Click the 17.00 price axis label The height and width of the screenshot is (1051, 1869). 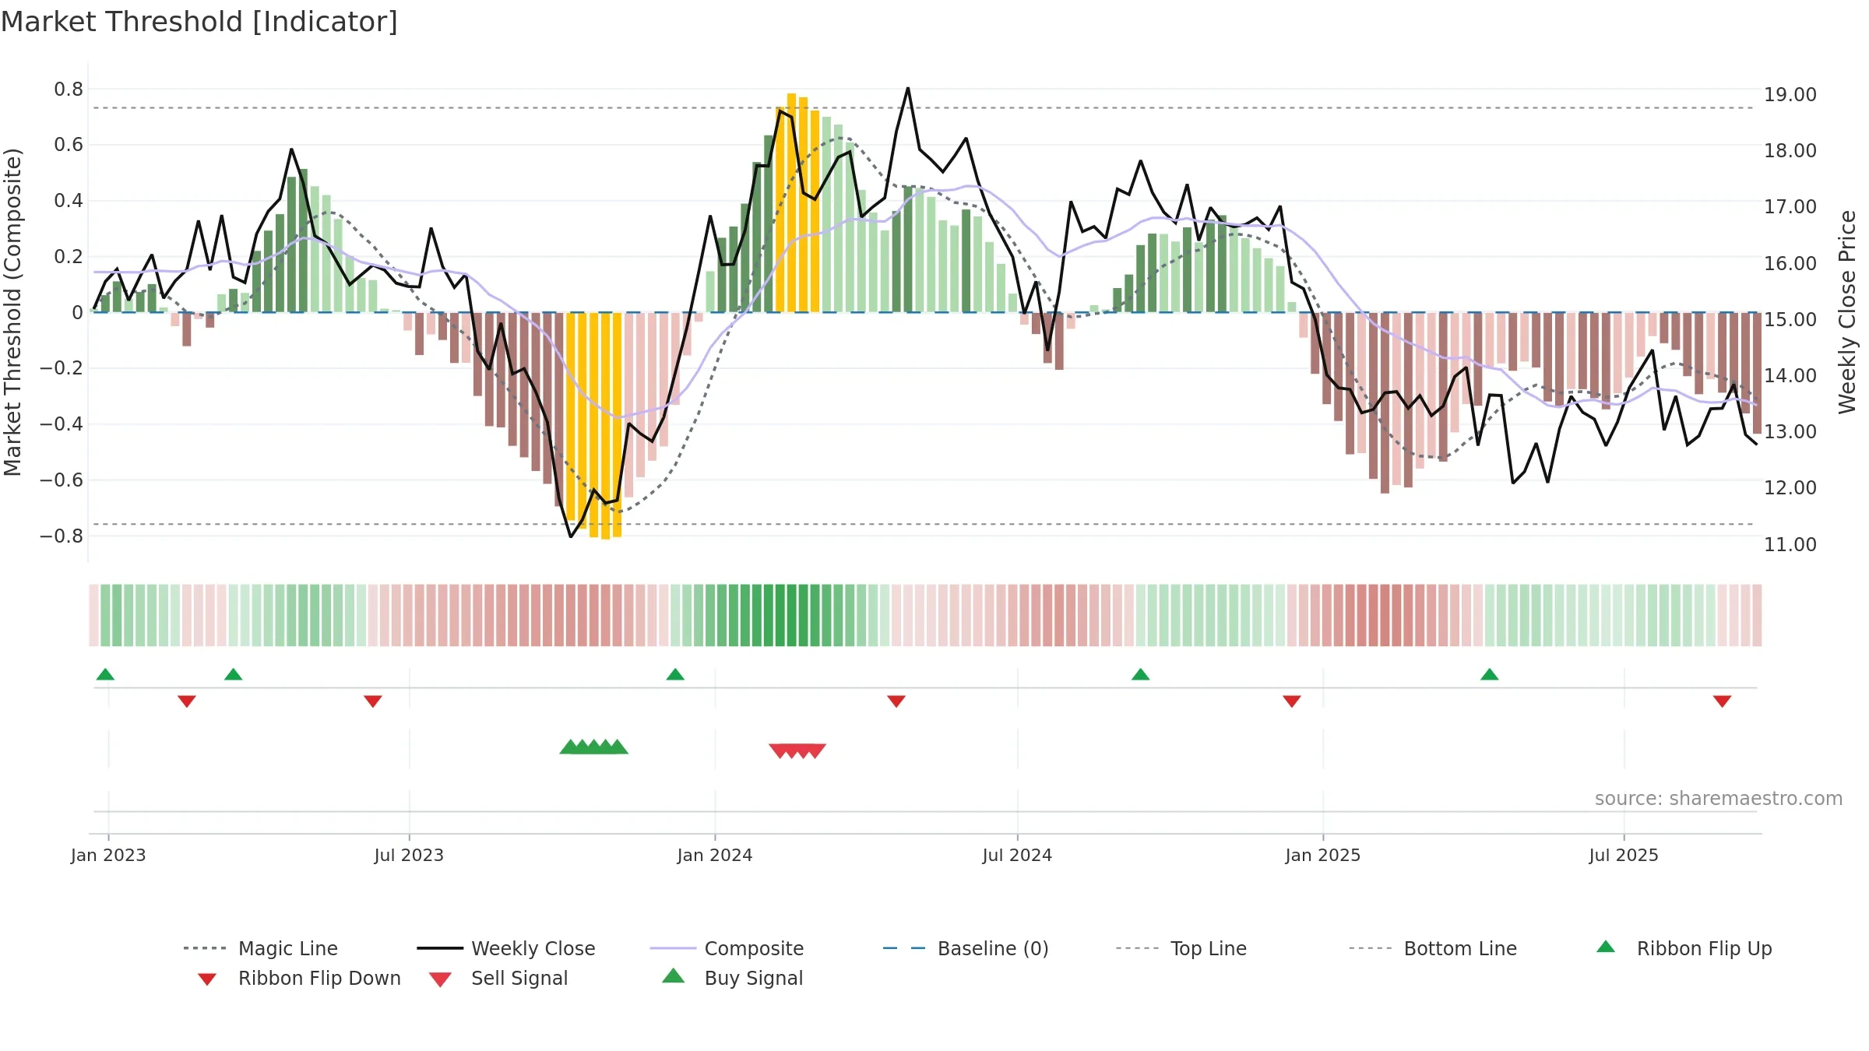tap(1790, 207)
